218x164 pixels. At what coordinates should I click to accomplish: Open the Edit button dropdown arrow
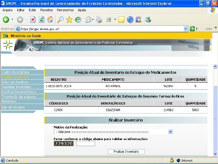115,19
